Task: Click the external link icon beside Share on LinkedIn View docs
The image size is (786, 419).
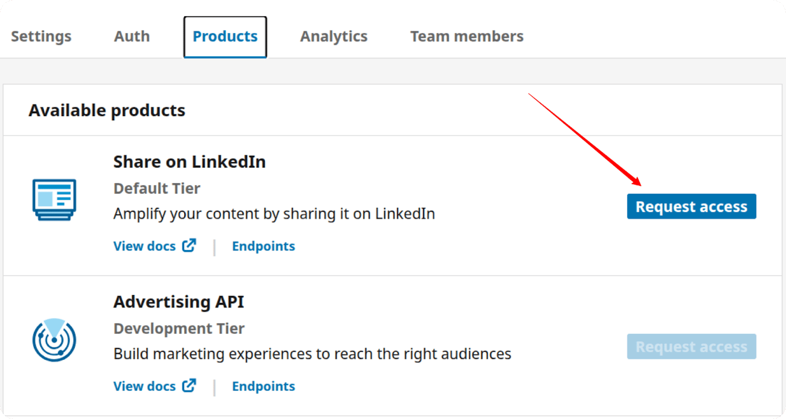Action: (189, 245)
